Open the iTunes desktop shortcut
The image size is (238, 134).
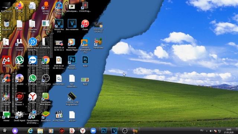[x=85, y=25]
